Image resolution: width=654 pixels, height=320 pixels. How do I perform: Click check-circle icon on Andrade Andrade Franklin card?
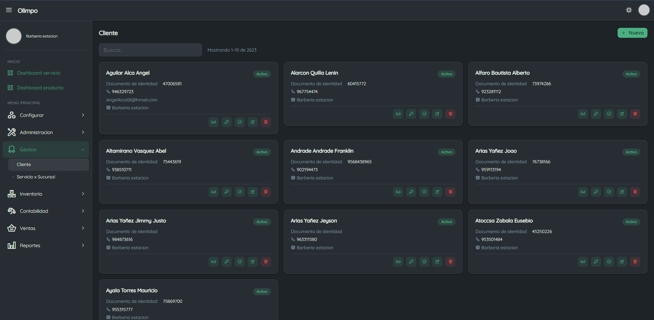[x=424, y=192]
